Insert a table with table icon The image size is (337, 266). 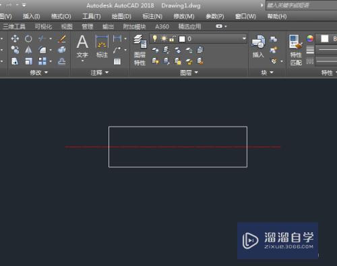click(x=117, y=61)
